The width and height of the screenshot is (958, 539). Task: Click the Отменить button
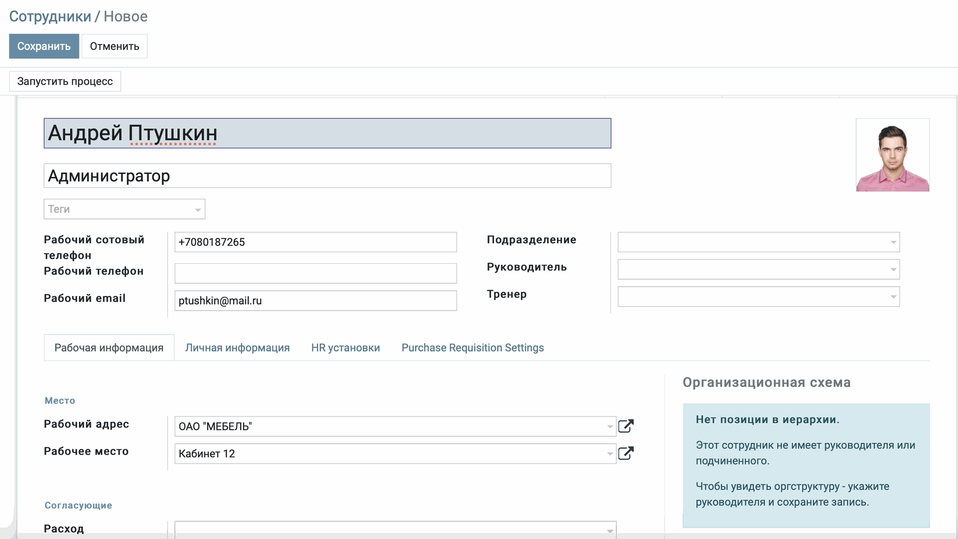(114, 46)
